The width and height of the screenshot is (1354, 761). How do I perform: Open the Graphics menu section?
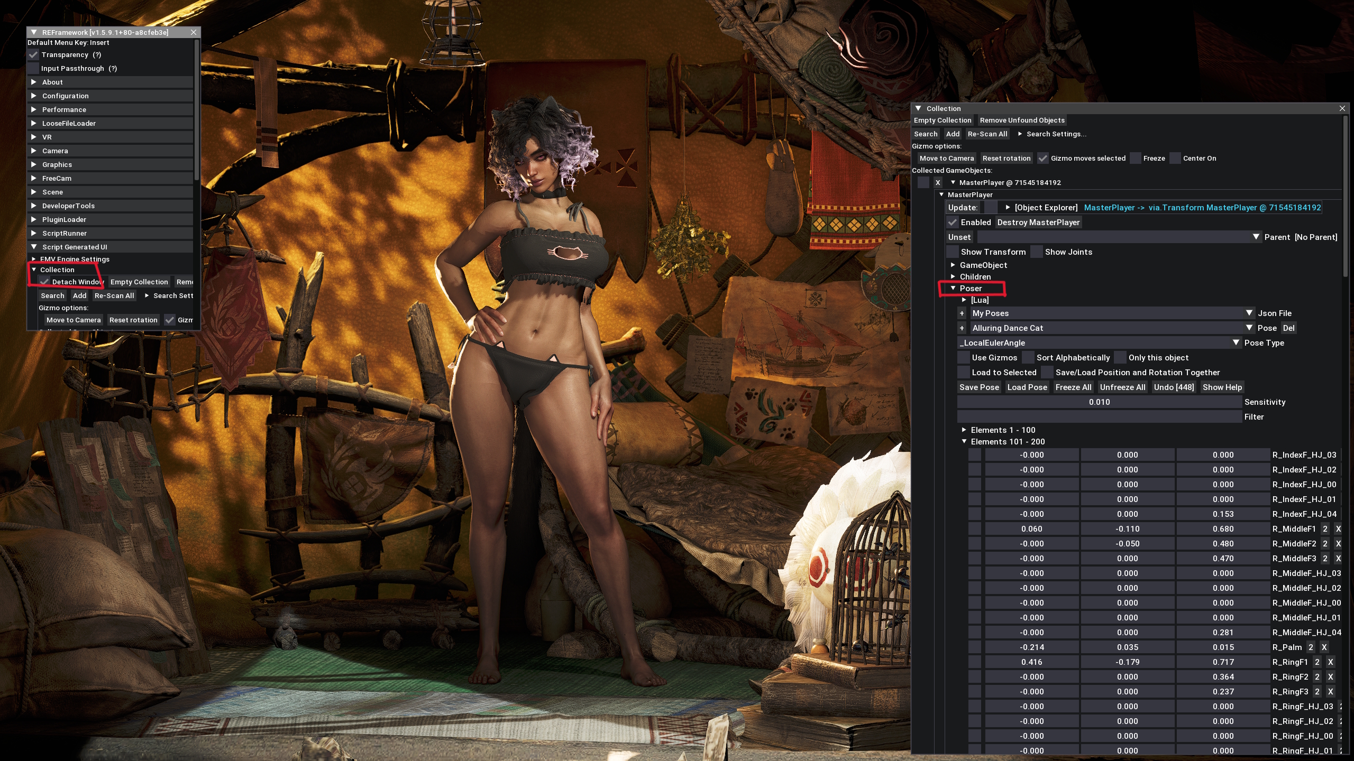click(x=57, y=164)
